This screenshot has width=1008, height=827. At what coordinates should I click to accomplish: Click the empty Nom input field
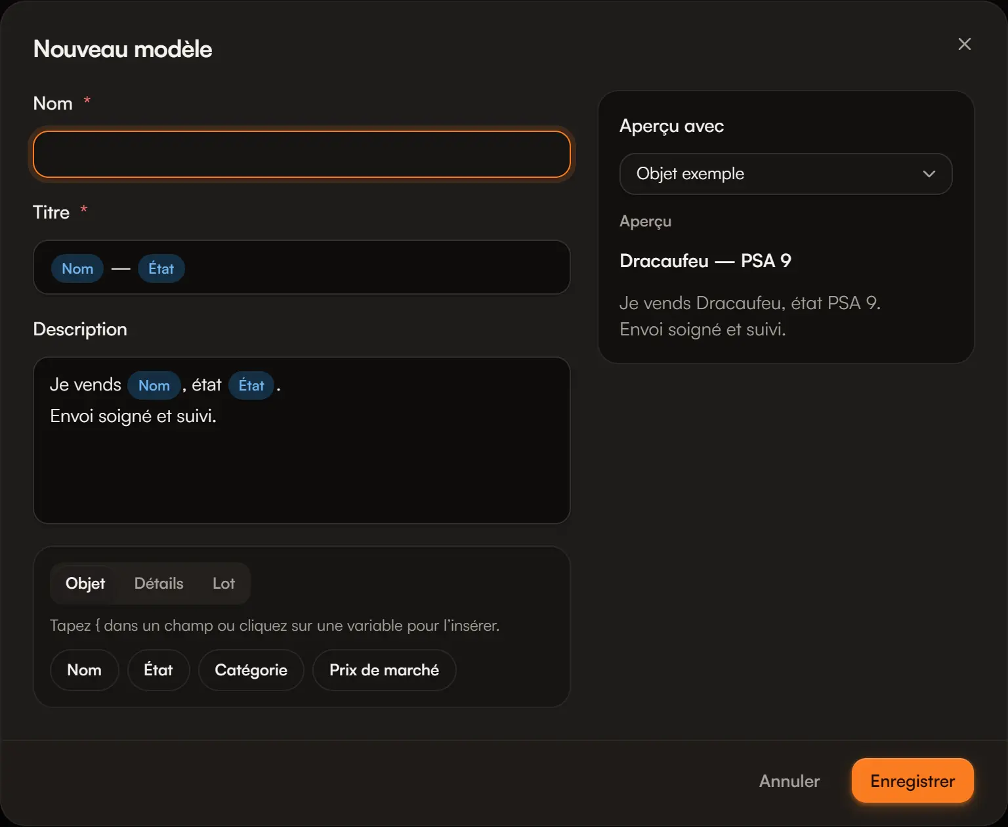[x=302, y=154]
